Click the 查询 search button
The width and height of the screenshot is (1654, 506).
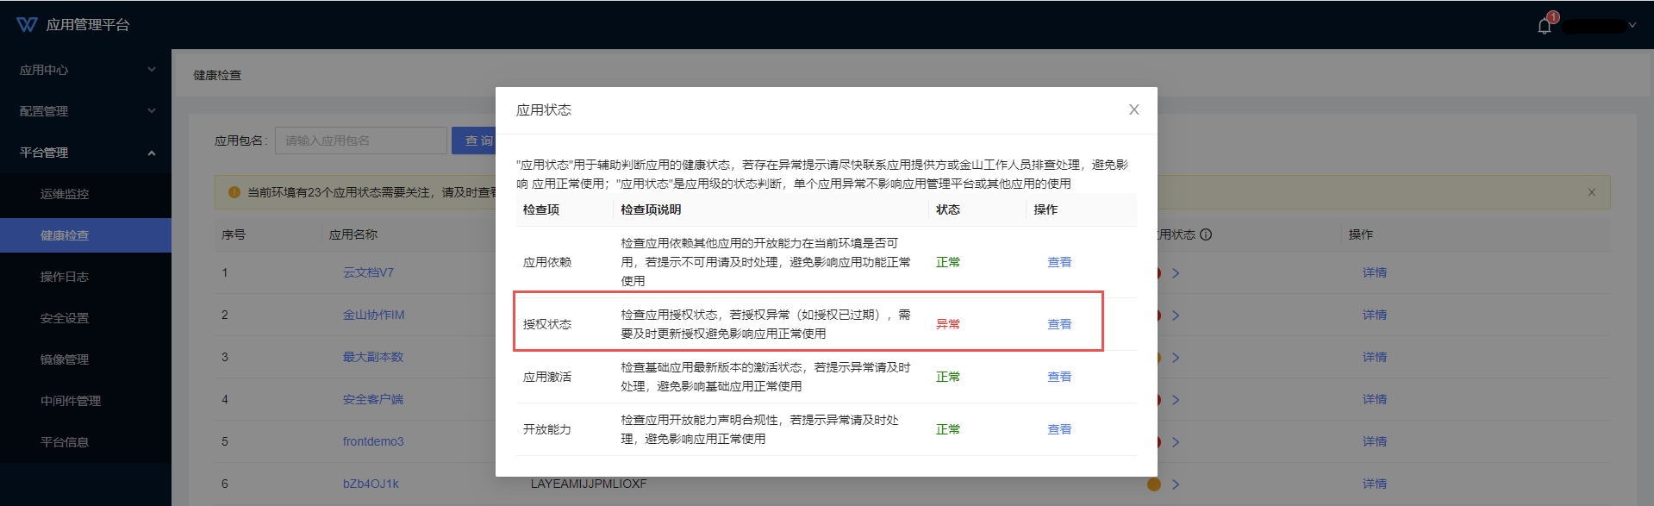point(475,141)
